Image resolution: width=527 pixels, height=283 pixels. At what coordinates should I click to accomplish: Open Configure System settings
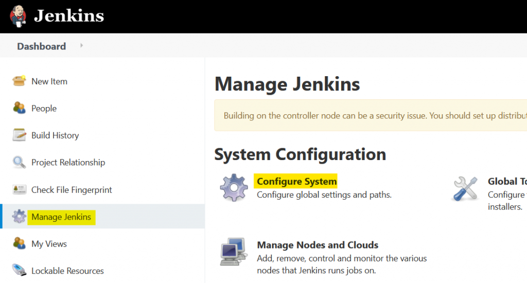[296, 181]
